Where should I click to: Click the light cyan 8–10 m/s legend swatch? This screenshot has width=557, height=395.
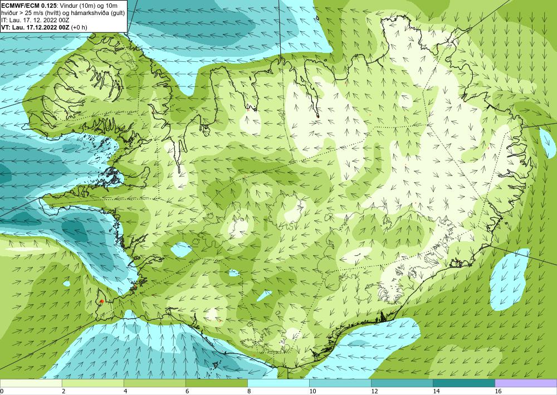tap(278, 383)
